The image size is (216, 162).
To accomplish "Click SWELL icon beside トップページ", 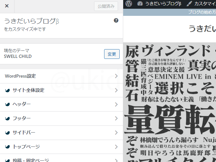I will [x=7, y=147].
